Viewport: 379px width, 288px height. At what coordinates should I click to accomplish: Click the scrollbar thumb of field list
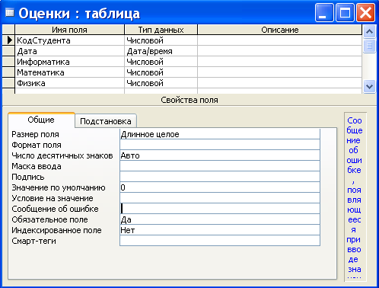369,46
